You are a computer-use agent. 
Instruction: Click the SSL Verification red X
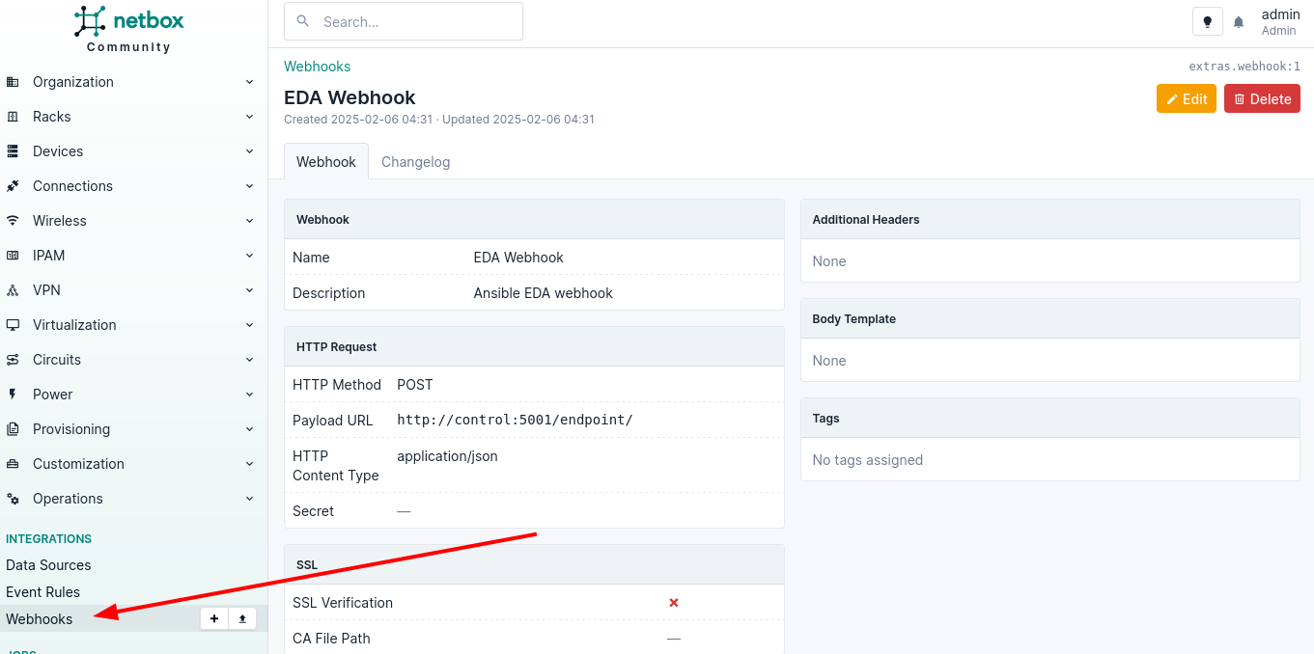click(x=674, y=603)
